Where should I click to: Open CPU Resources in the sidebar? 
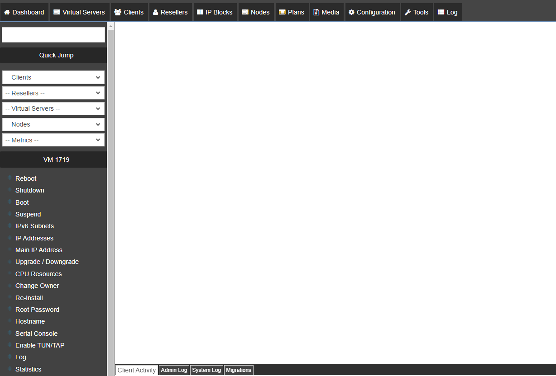tap(38, 274)
